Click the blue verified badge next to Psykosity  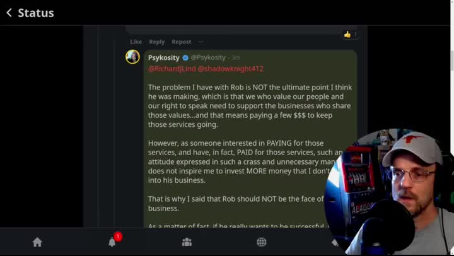pyautogui.click(x=185, y=58)
